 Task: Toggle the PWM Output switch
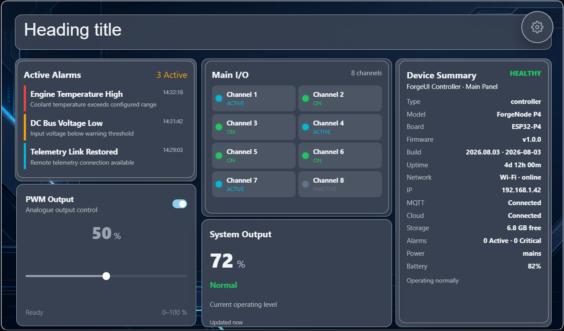tap(179, 204)
